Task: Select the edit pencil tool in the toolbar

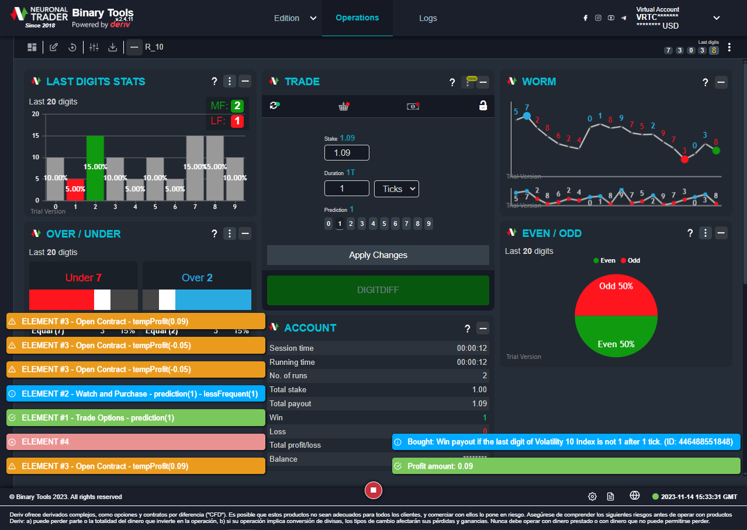Action: [x=53, y=47]
